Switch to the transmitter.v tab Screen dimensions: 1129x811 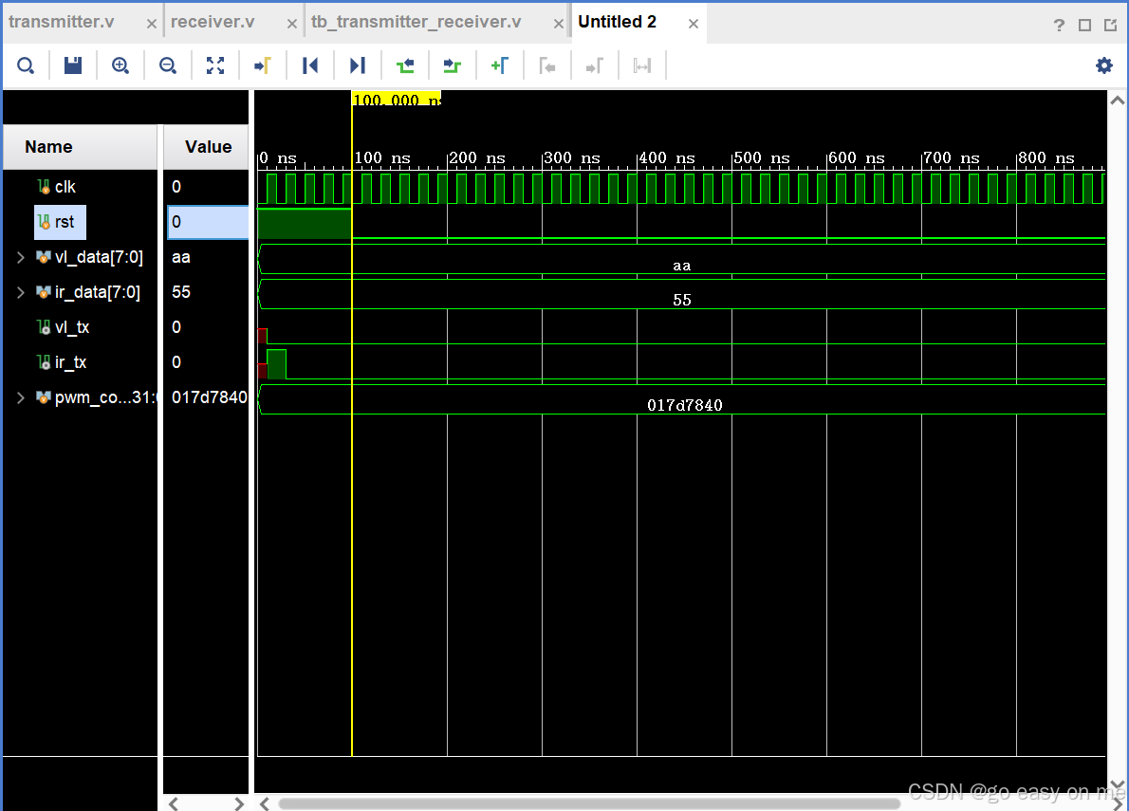[x=62, y=20]
